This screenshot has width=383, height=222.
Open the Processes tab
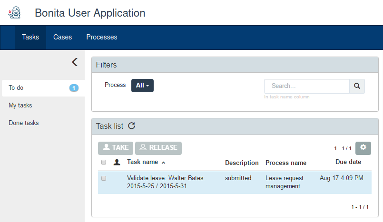[101, 37]
